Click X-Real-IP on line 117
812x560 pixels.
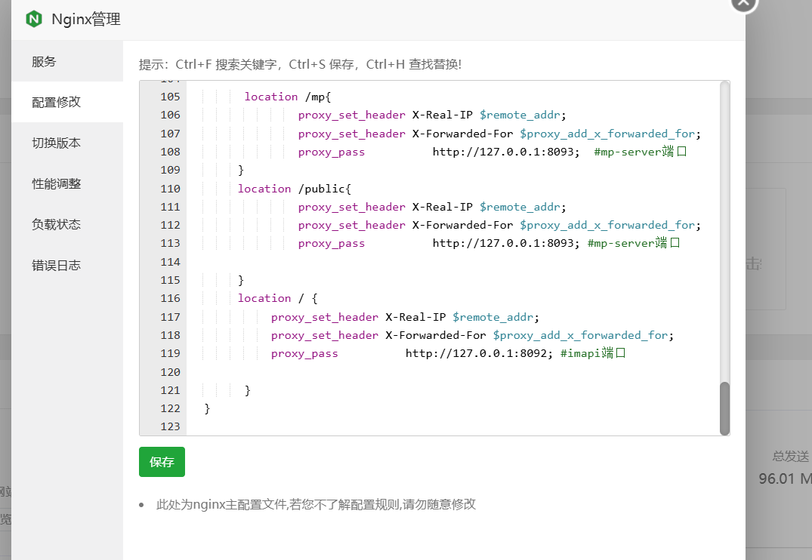[415, 317]
